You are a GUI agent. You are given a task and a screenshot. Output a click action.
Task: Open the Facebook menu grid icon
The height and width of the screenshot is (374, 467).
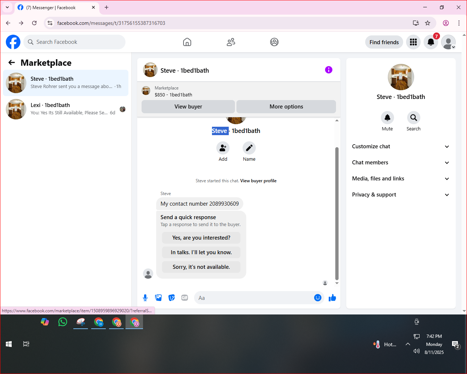pos(413,42)
